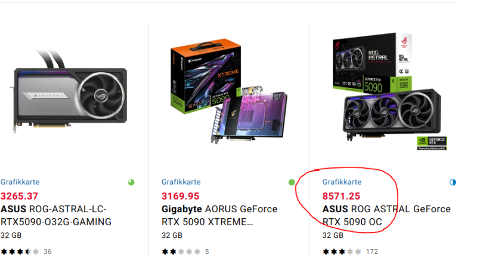Click the 36 review count

tap(48, 252)
